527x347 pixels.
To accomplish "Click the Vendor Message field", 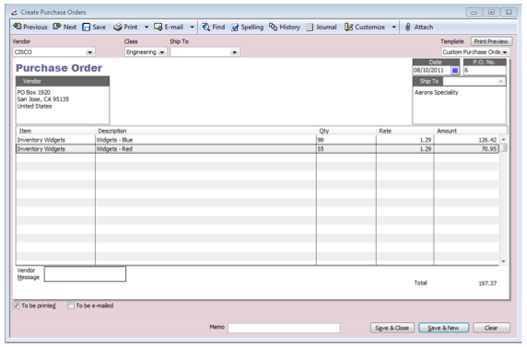I will click(86, 274).
